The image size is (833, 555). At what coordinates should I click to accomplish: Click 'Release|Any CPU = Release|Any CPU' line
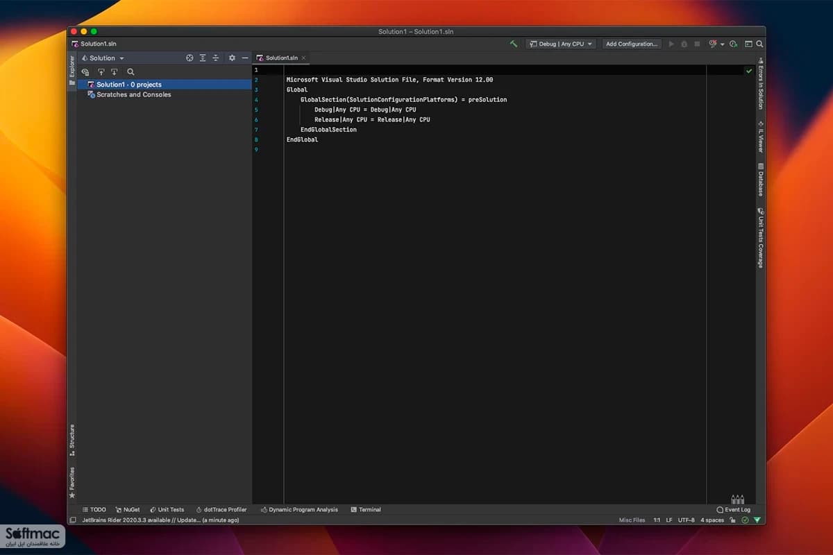(x=372, y=119)
